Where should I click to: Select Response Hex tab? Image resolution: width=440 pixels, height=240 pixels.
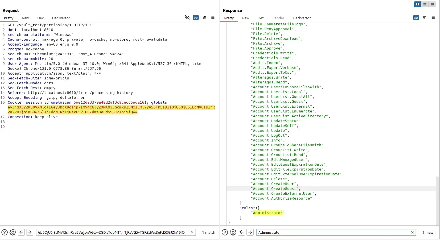[x=261, y=18]
